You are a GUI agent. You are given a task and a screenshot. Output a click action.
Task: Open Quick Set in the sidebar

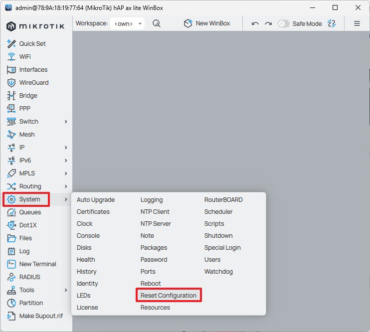point(32,44)
